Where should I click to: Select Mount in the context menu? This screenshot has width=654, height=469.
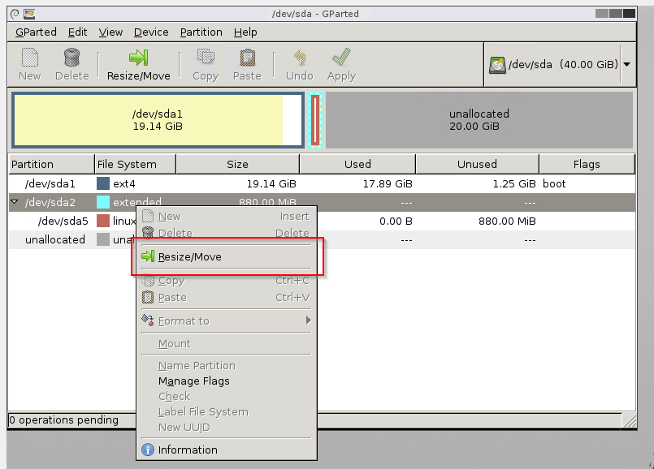pyautogui.click(x=227, y=343)
